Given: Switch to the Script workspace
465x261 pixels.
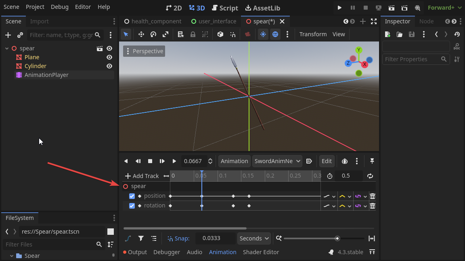Looking at the screenshot, I should 225,8.
